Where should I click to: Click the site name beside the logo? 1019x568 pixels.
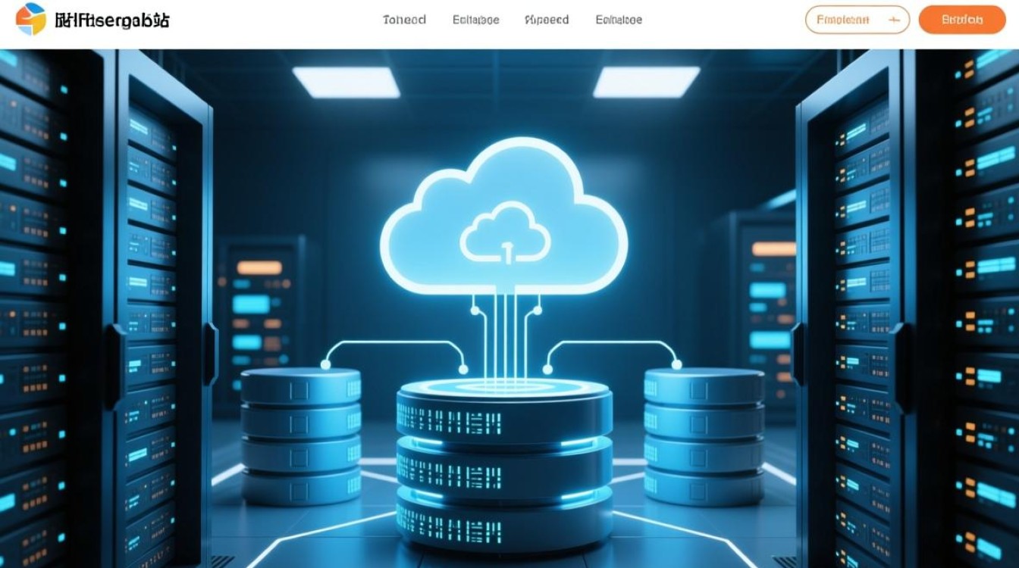(x=112, y=20)
